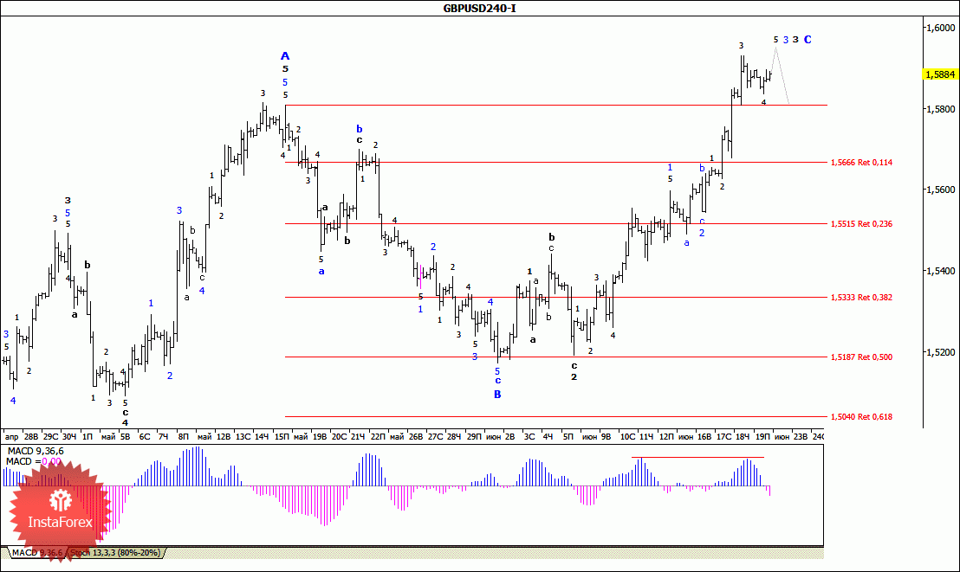Click the 1,6000 price scale value
960x572 pixels.
click(x=940, y=28)
